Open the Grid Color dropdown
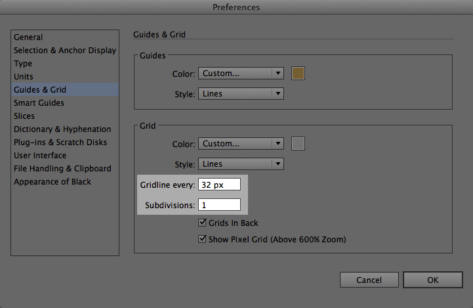 coord(241,144)
